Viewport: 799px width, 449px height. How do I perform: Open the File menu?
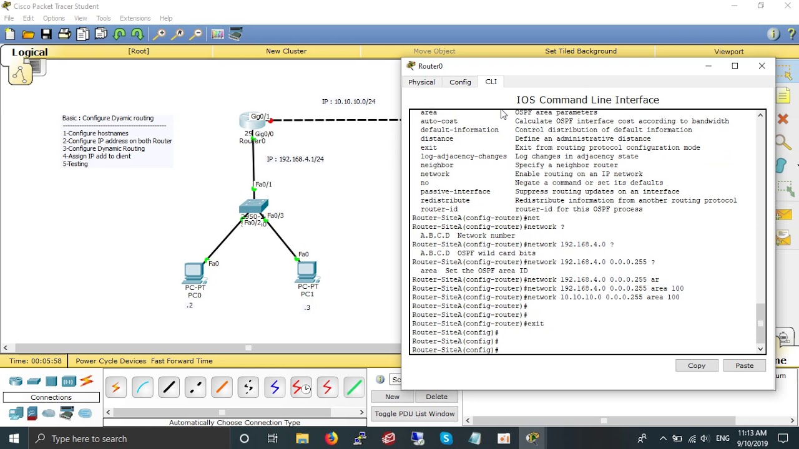9,18
